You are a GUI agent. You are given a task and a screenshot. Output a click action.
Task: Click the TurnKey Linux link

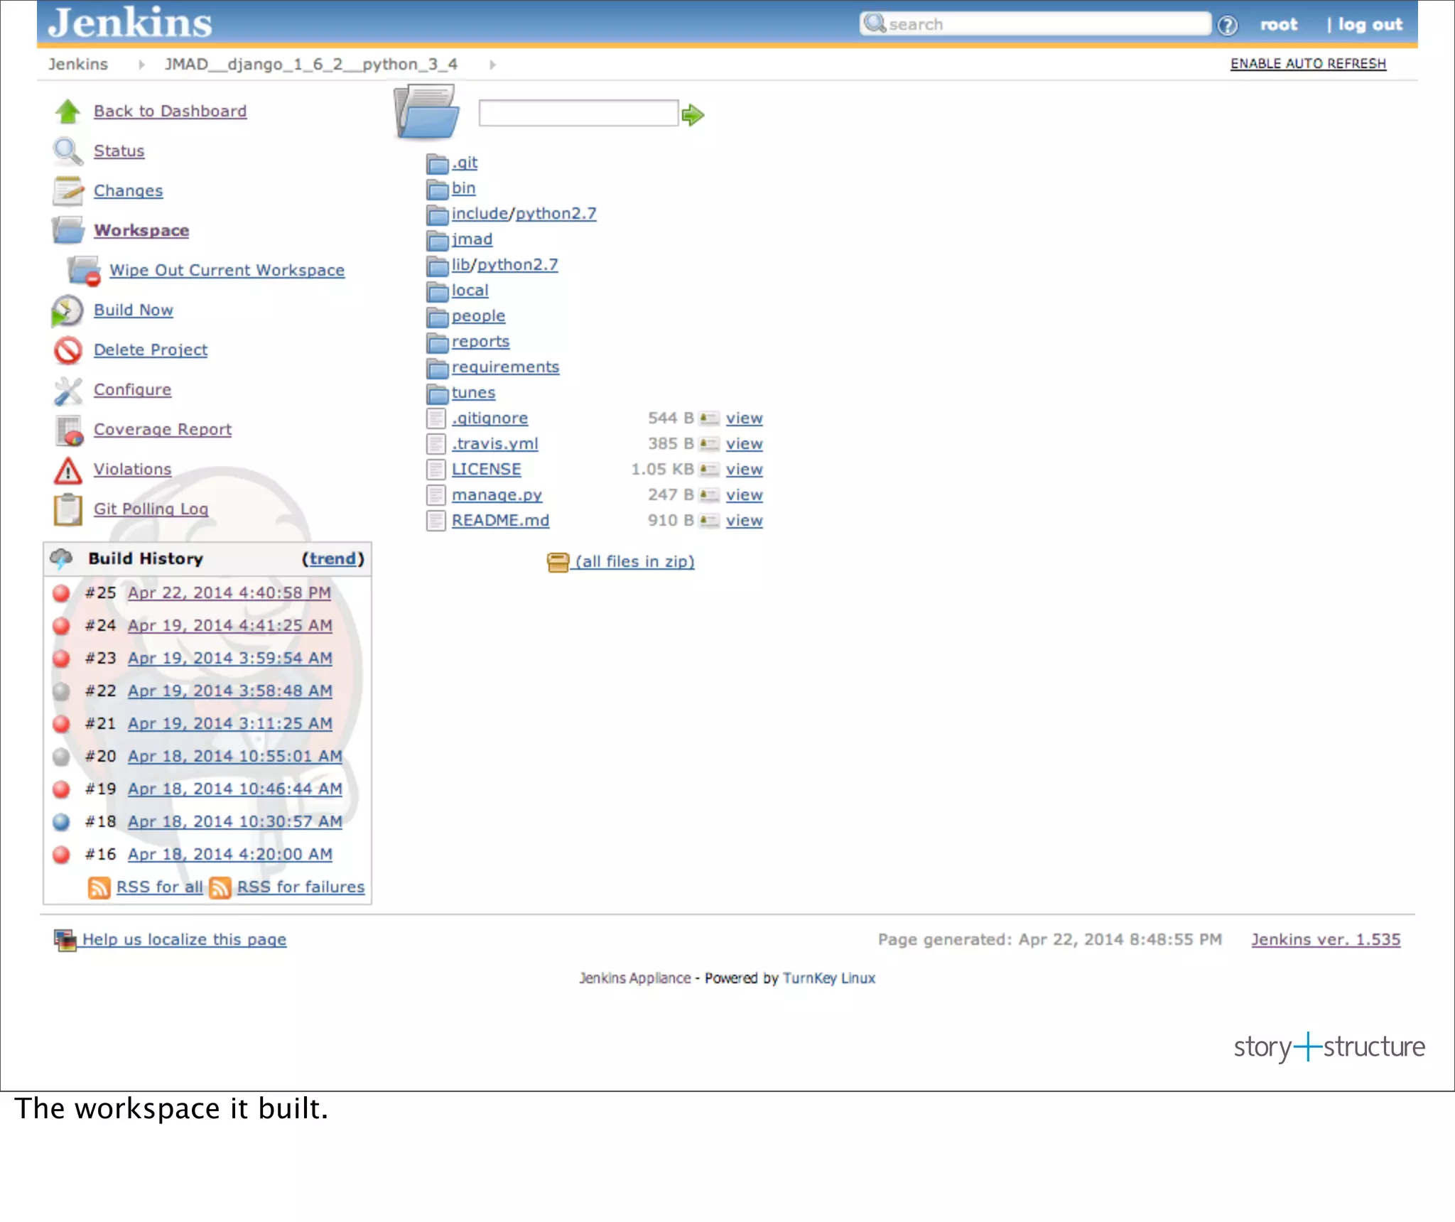click(828, 978)
